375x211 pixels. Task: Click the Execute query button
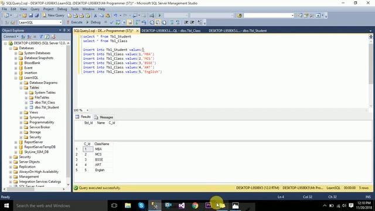tap(74, 22)
